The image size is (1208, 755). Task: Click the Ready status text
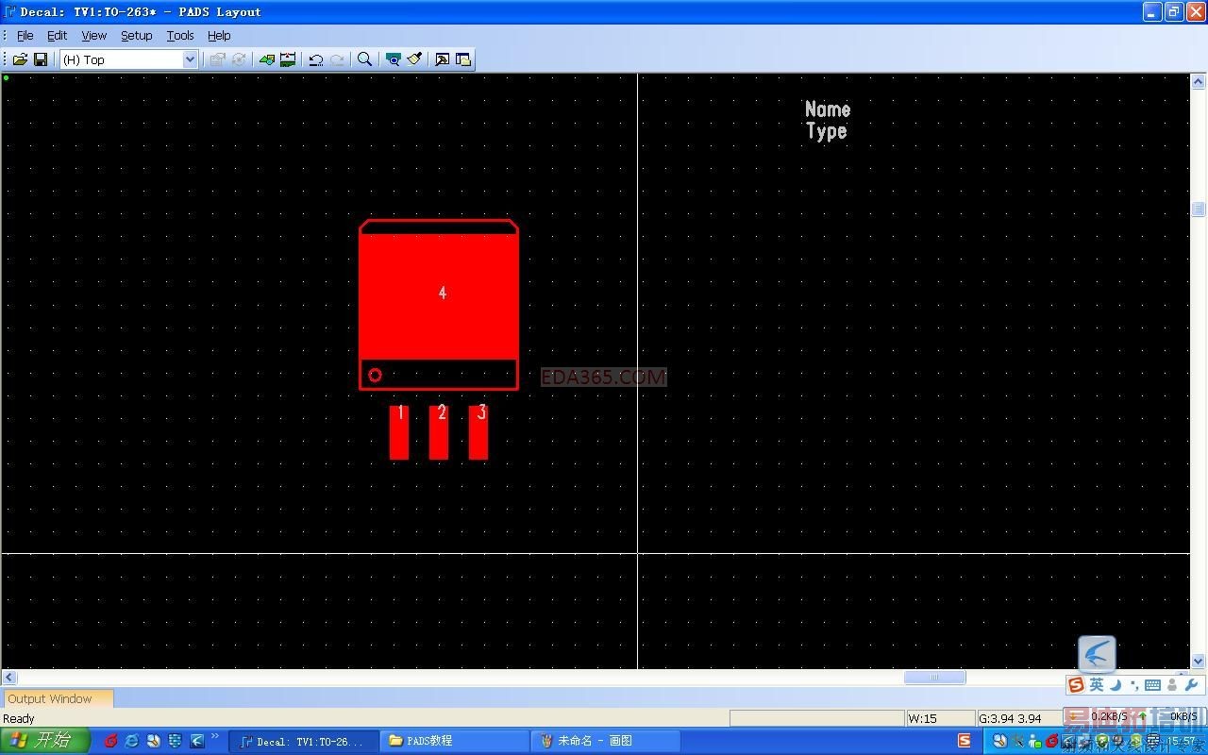[19, 719]
